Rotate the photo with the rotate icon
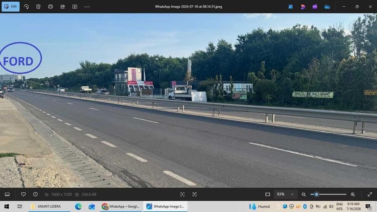This screenshot has width=377, height=212. (26, 7)
